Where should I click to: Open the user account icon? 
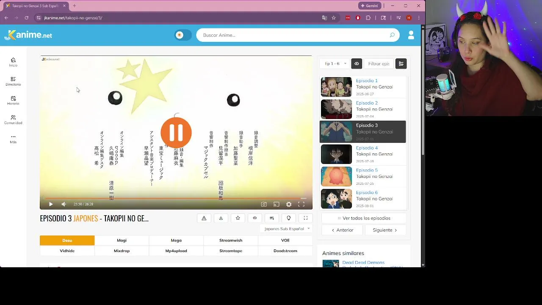[x=411, y=35]
